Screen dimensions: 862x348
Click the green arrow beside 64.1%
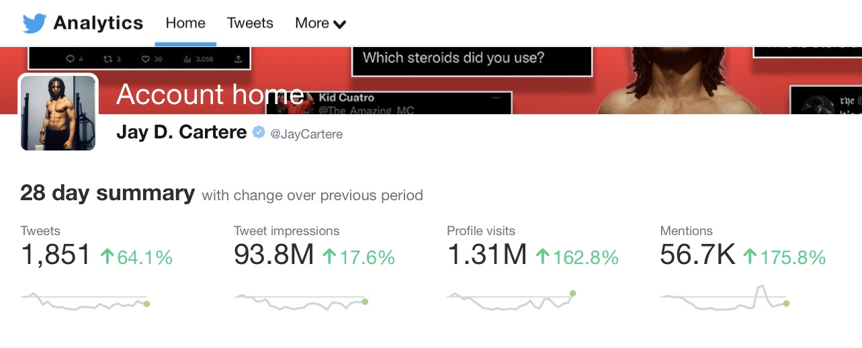(x=107, y=256)
